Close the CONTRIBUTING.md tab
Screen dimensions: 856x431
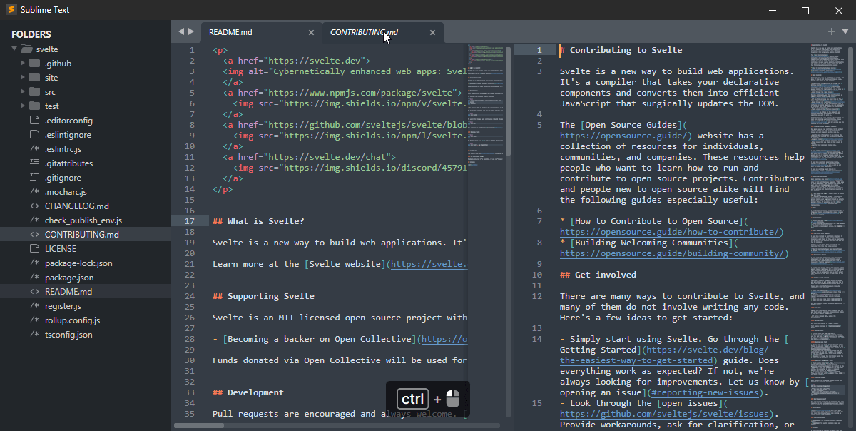[432, 32]
